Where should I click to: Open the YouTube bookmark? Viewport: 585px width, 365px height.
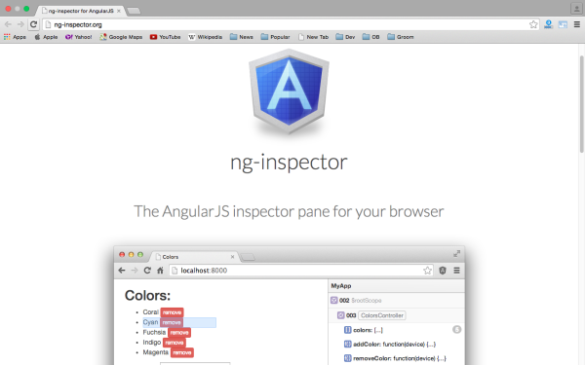click(166, 37)
